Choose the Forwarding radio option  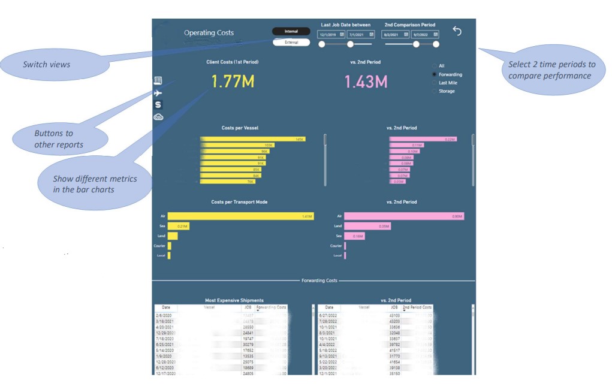pyautogui.click(x=434, y=74)
